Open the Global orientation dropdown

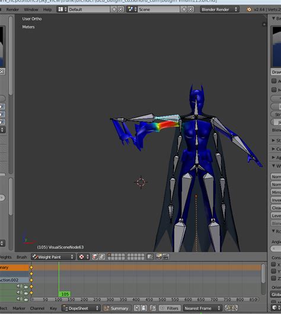click(276, 294)
